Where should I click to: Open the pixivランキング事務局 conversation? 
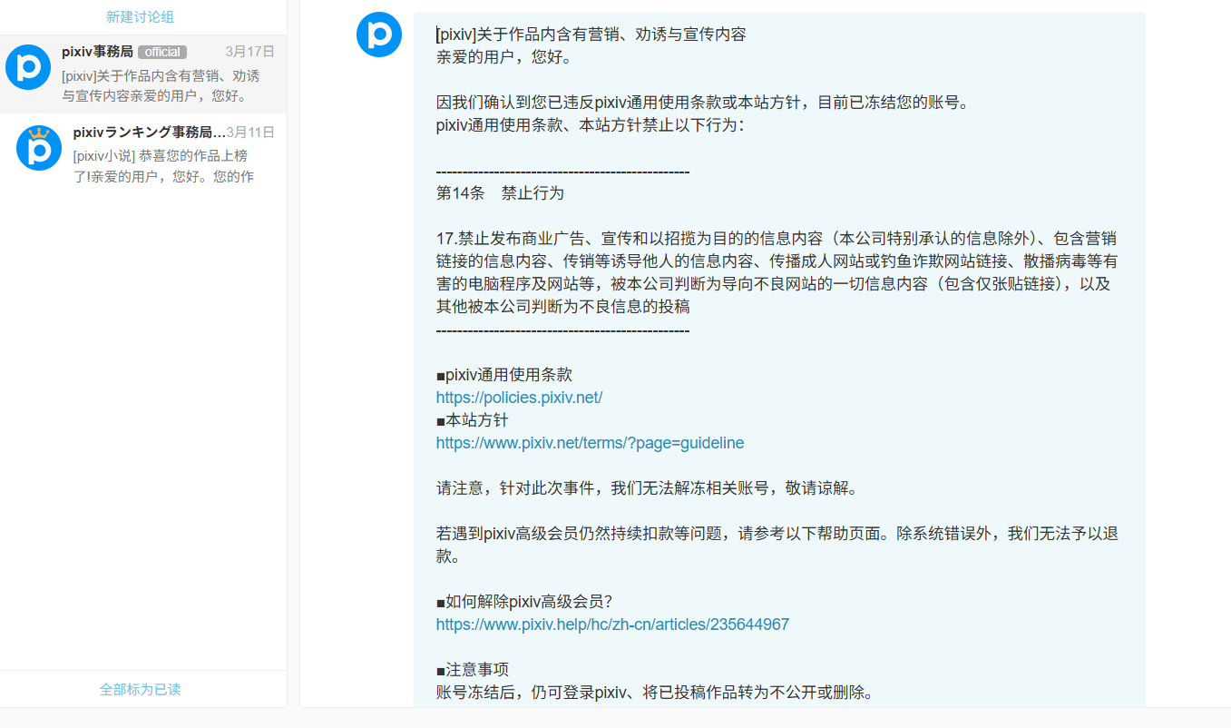point(143,153)
